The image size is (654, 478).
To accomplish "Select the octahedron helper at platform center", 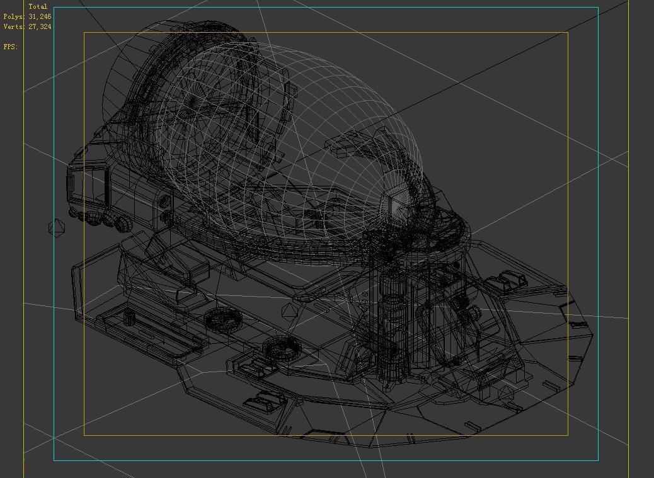I will tap(289, 311).
